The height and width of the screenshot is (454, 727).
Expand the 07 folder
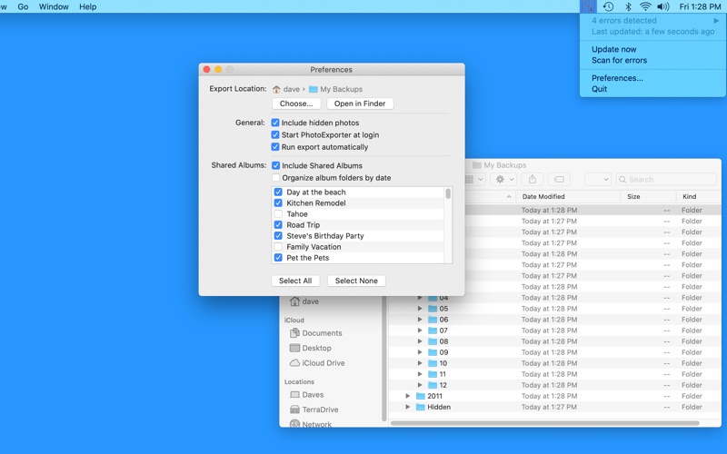420,331
